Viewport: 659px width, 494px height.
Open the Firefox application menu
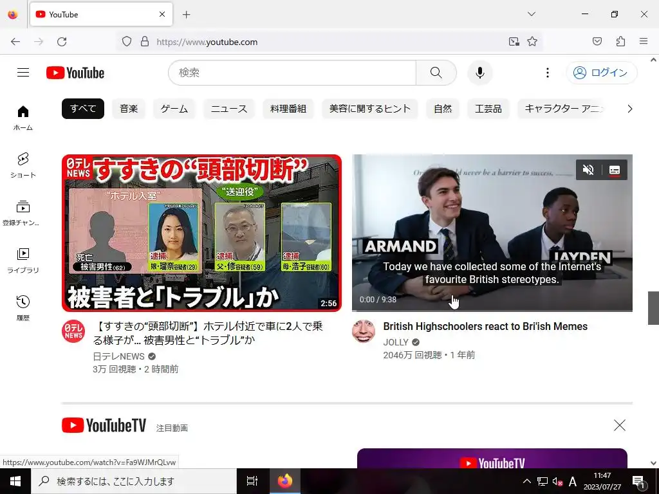644,42
